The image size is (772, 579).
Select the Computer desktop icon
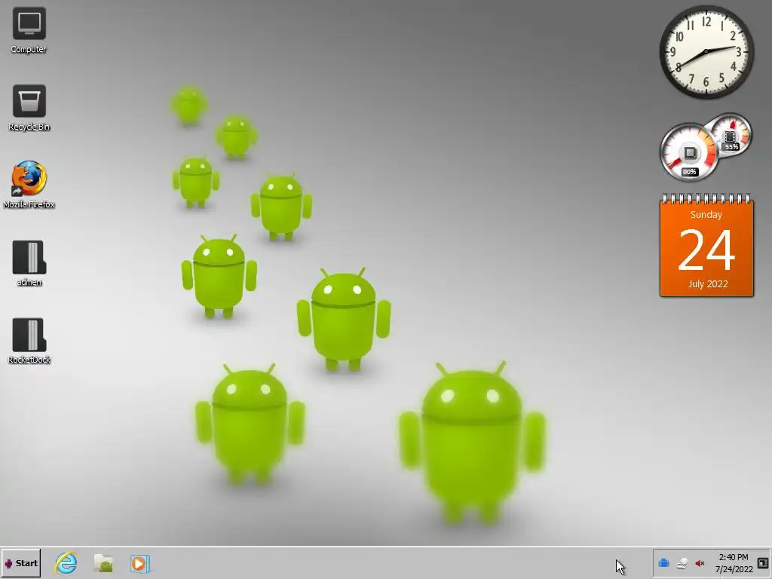point(29,30)
